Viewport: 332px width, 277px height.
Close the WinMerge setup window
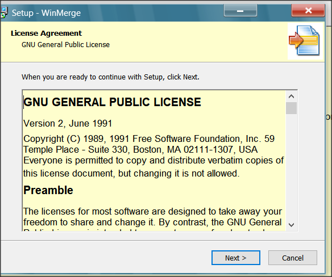click(308, 10)
